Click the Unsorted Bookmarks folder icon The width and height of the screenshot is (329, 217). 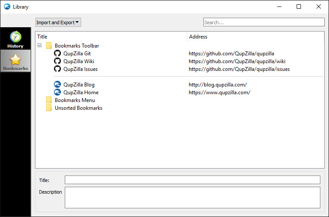[x=49, y=108]
